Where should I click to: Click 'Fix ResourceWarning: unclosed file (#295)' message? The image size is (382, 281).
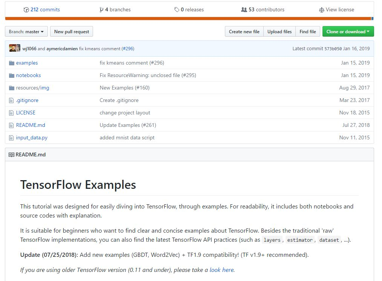point(148,75)
